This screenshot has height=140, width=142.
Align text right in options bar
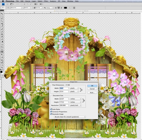click(61, 8)
